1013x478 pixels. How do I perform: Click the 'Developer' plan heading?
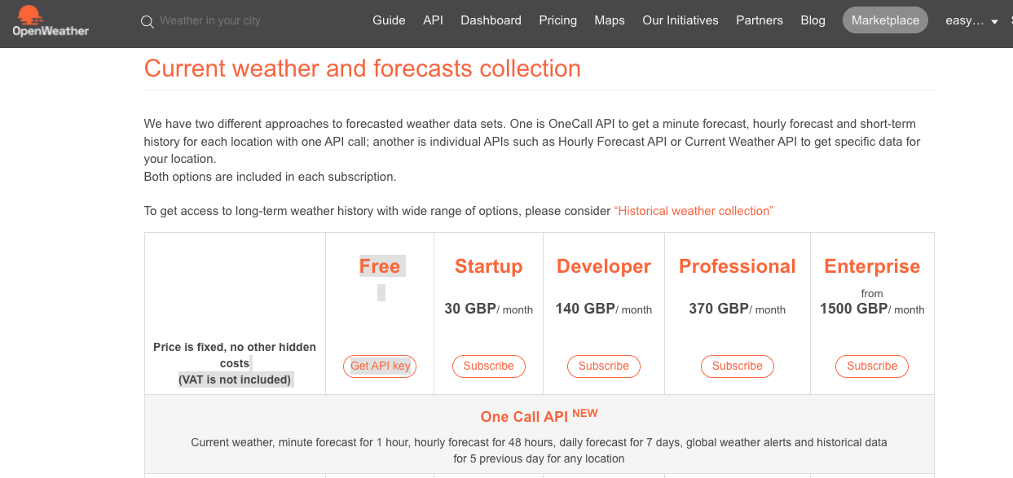pos(604,266)
